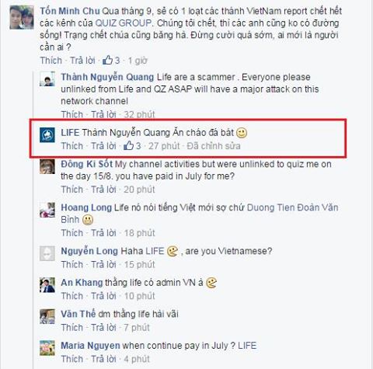Click Thích on LIFE's highlighted reply
This screenshot has width=373, height=369.
point(72,146)
